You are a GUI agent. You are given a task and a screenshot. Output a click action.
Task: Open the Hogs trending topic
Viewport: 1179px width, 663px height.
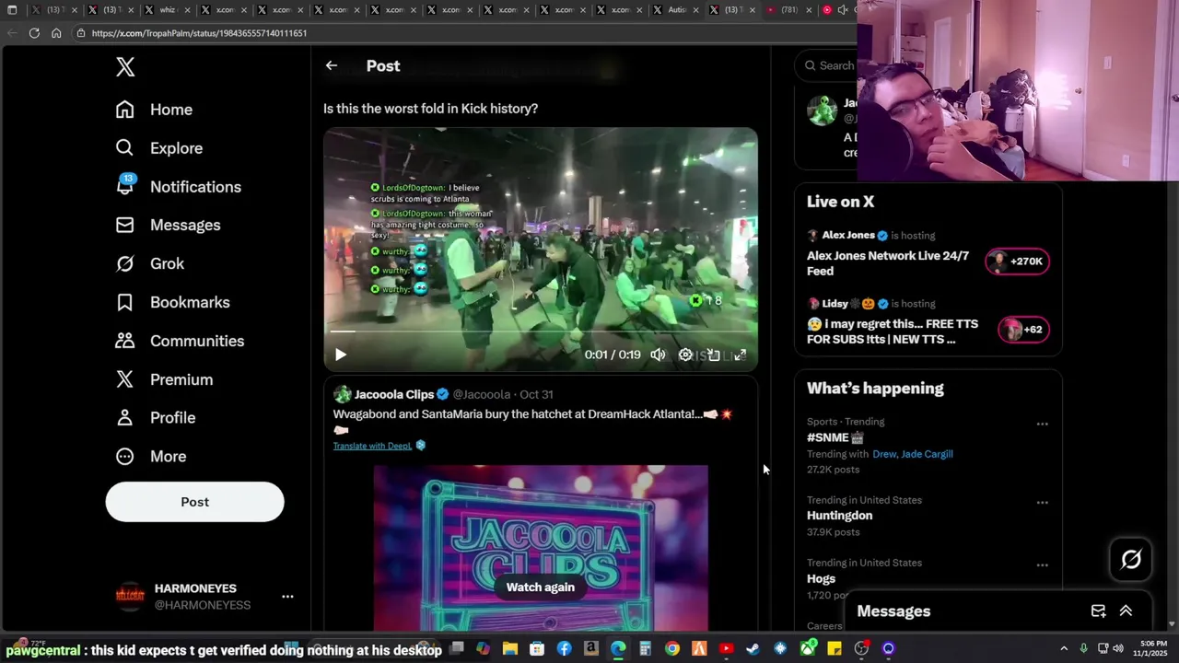point(821,579)
